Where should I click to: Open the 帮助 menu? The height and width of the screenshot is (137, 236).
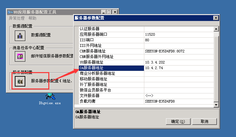click(32, 18)
